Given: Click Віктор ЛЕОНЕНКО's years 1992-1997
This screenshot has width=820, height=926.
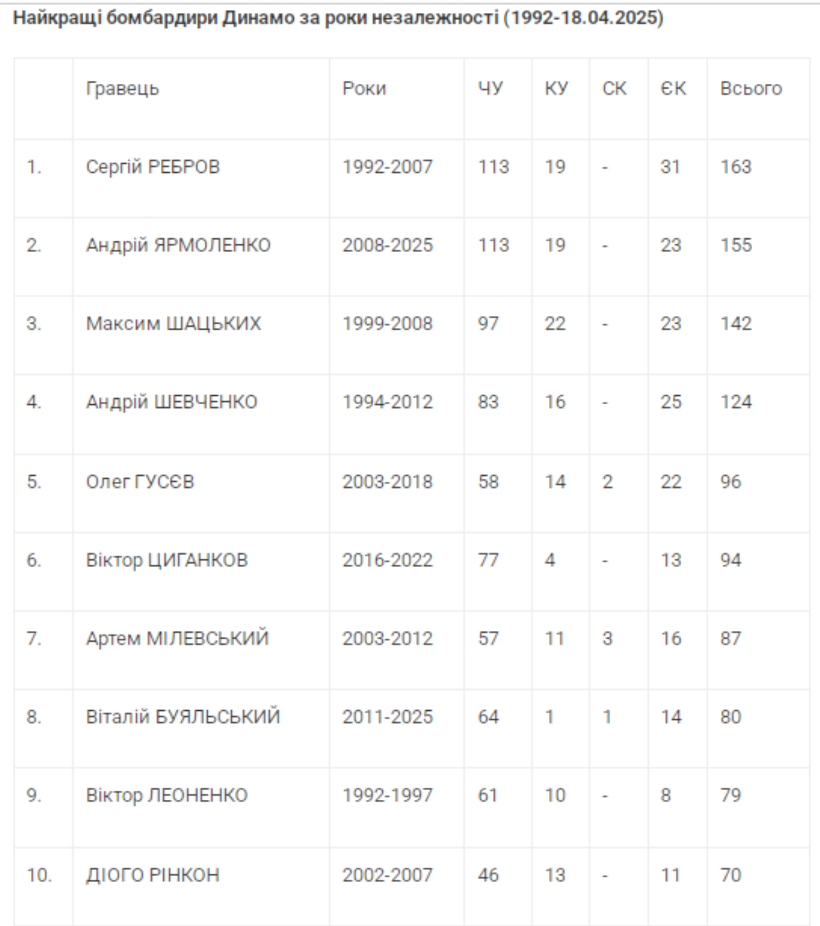Looking at the screenshot, I should (x=387, y=796).
